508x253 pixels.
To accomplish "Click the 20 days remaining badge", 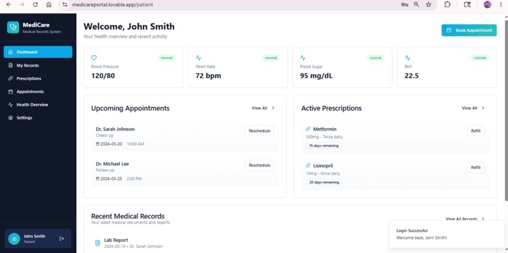I will pos(324,182).
